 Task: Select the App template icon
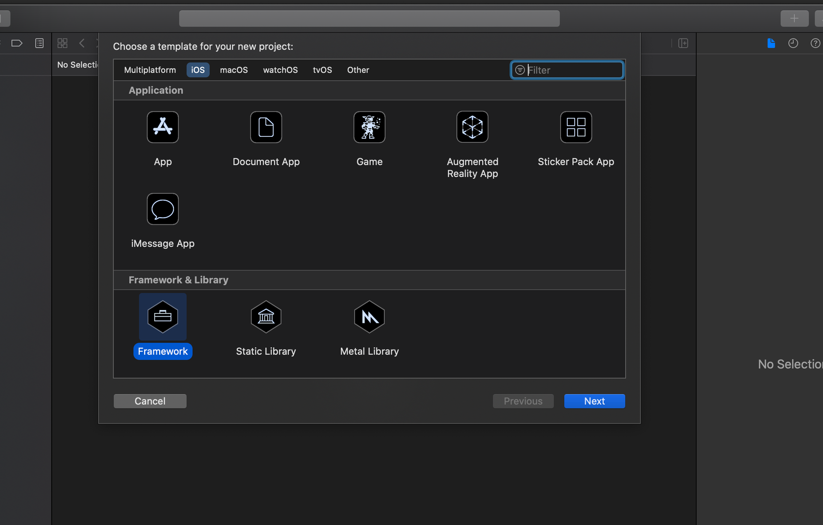163,127
